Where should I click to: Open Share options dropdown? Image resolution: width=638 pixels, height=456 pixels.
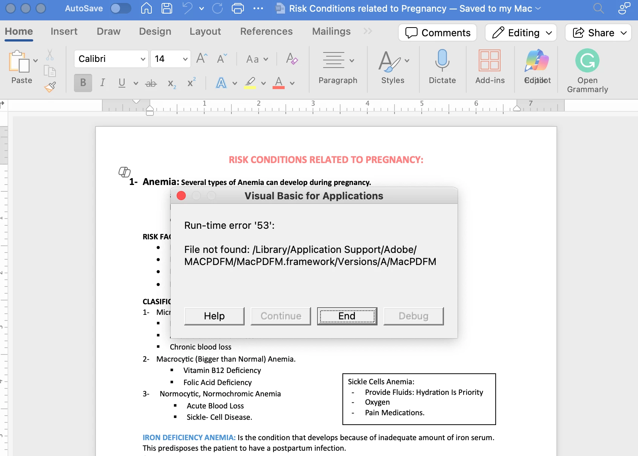(624, 33)
